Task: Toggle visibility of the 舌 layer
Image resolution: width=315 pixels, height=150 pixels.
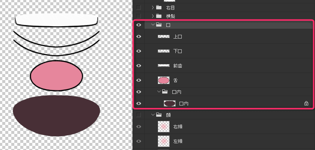Action: coord(139,80)
